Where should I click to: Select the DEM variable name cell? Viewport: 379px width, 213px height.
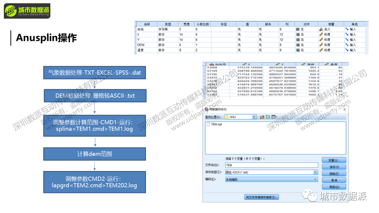[147, 45]
